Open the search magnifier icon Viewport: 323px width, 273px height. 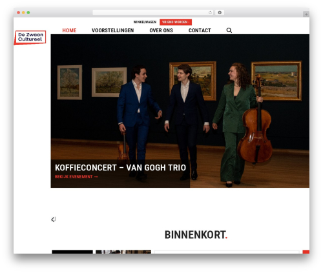229,30
